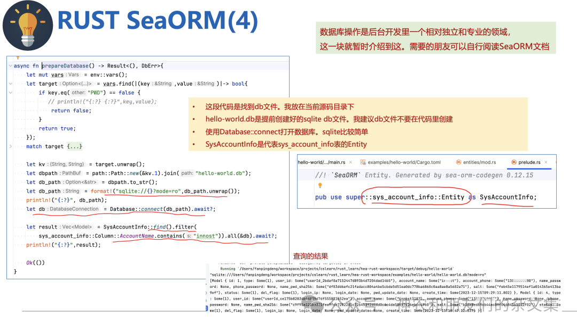Switch to the entities/mod.rs tab
Image resolution: width=577 pixels, height=328 pixels.
click(x=479, y=162)
